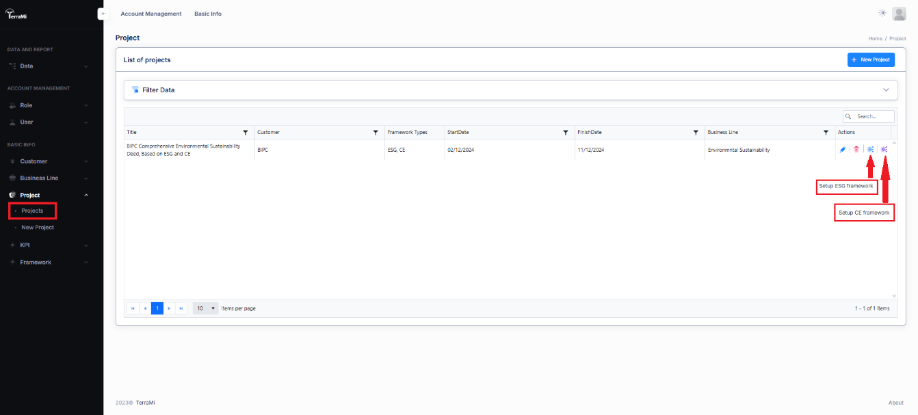Click the delete project trash icon
918x415 pixels.
tap(856, 150)
